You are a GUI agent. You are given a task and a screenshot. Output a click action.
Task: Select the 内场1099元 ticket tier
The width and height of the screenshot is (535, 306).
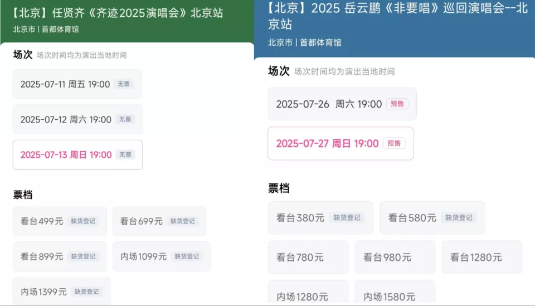coord(161,256)
